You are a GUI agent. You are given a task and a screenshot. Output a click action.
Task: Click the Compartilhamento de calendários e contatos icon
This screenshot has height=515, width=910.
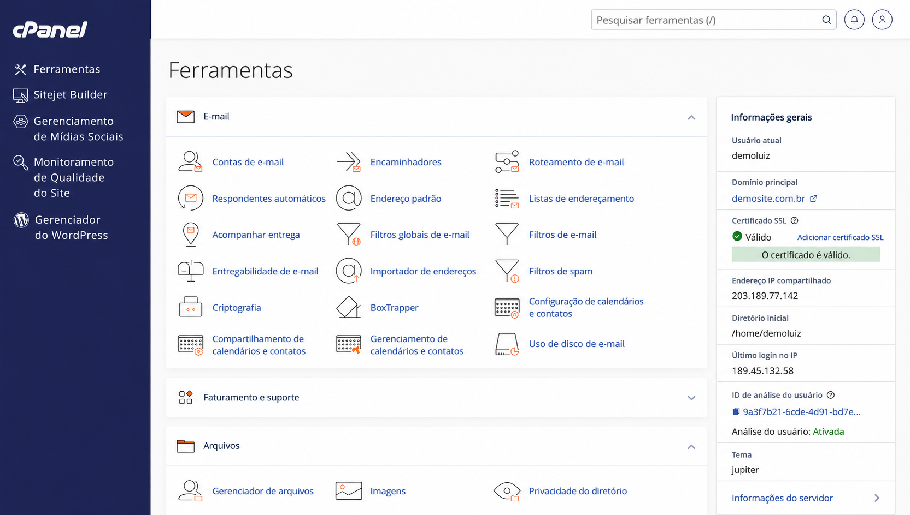tap(190, 345)
